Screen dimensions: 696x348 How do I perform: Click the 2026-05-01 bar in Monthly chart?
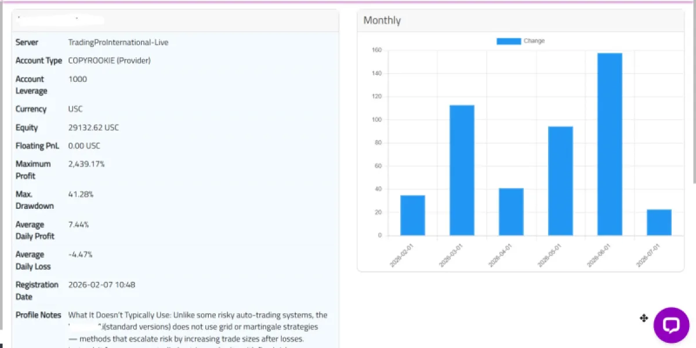pos(560,181)
